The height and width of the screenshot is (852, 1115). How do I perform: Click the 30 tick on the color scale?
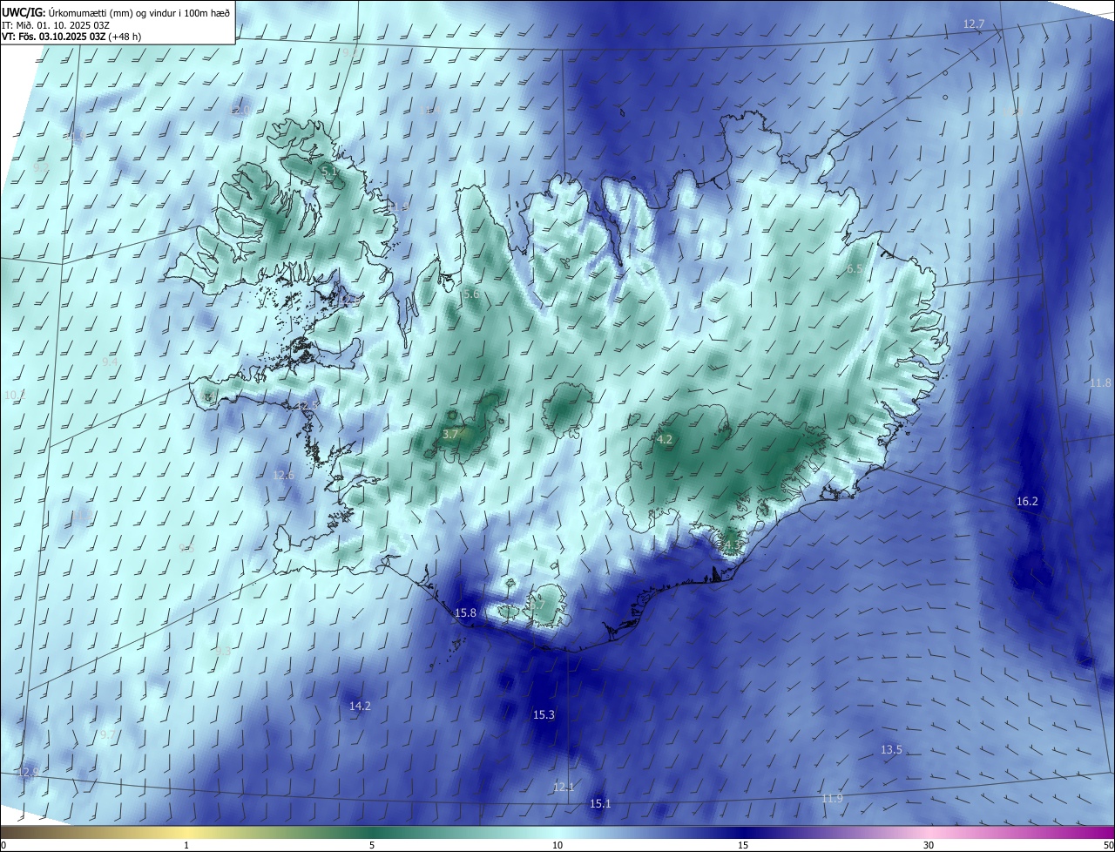coord(929,846)
